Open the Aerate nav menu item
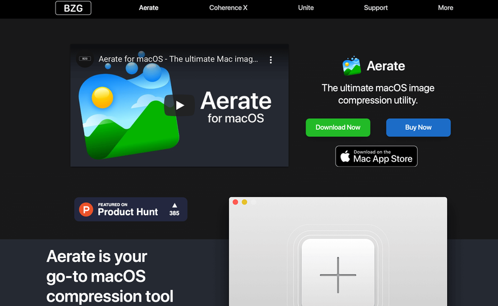Image resolution: width=498 pixels, height=306 pixels. [x=149, y=7]
